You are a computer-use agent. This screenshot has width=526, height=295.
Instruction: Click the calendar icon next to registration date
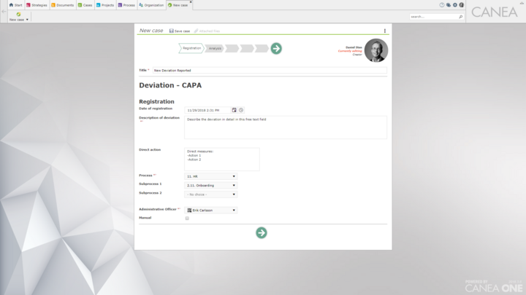[x=235, y=110]
